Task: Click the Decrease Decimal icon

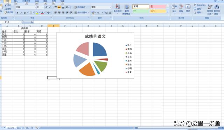Action: [x=110, y=13]
